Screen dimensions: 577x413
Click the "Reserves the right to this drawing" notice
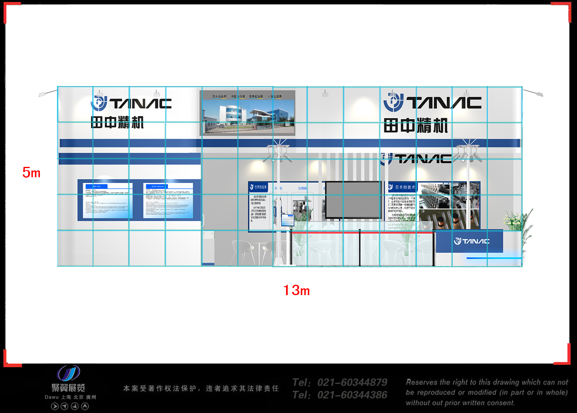point(487,392)
